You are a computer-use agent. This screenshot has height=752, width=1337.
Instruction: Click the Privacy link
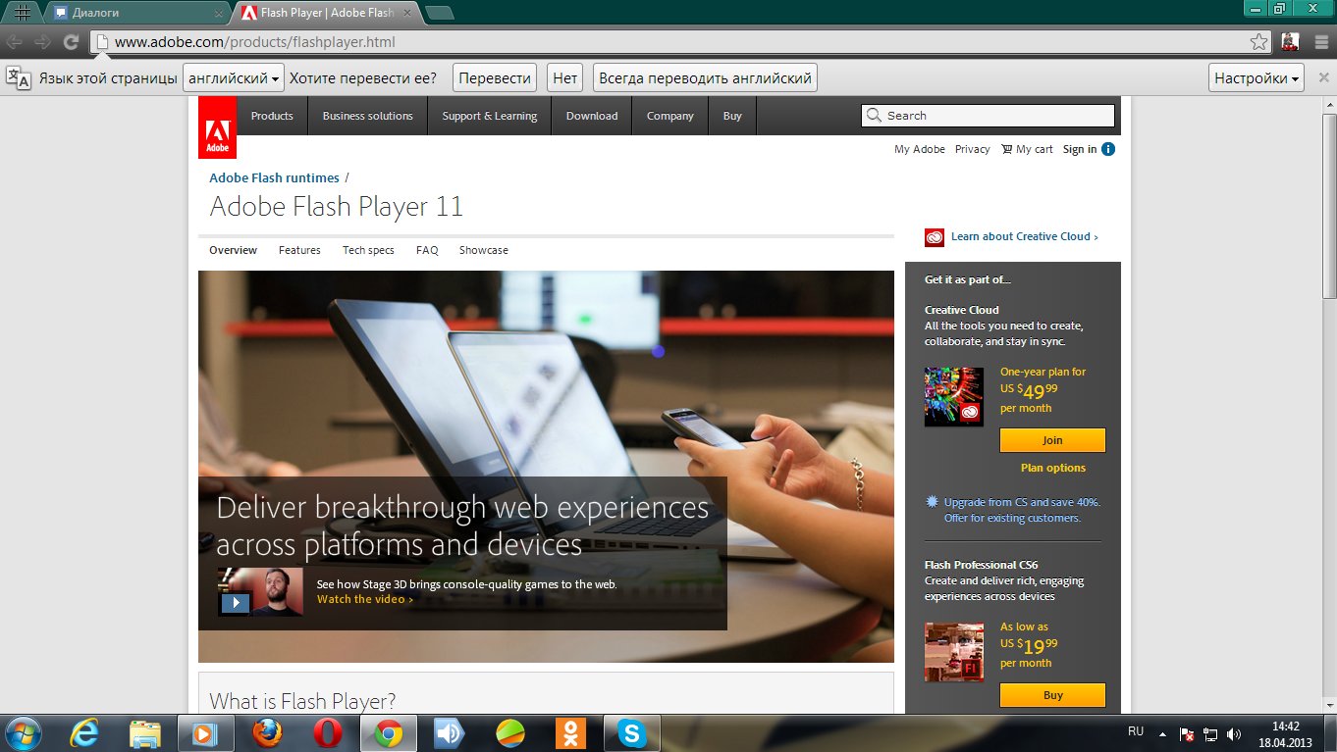972,149
